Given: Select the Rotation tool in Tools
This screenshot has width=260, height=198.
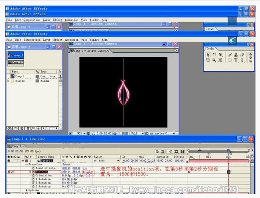Looking at the screenshot, I should tap(214, 55).
